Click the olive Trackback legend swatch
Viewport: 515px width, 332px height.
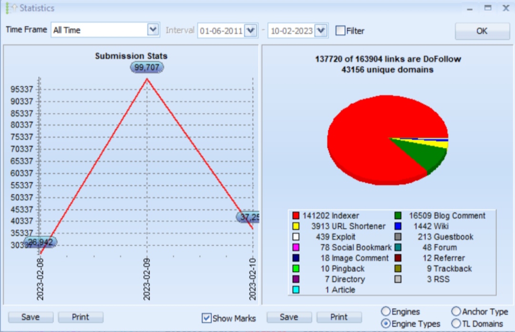[x=398, y=269]
